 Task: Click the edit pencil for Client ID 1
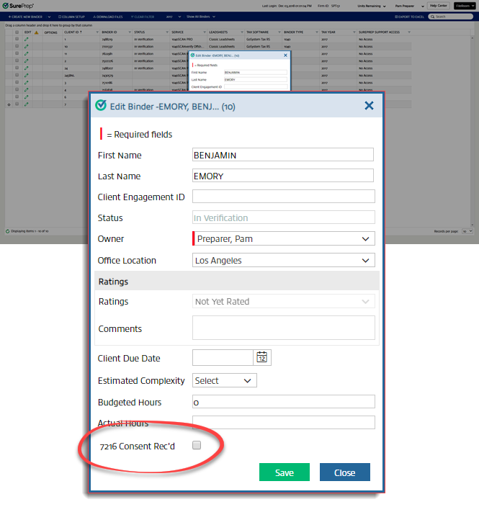click(27, 39)
